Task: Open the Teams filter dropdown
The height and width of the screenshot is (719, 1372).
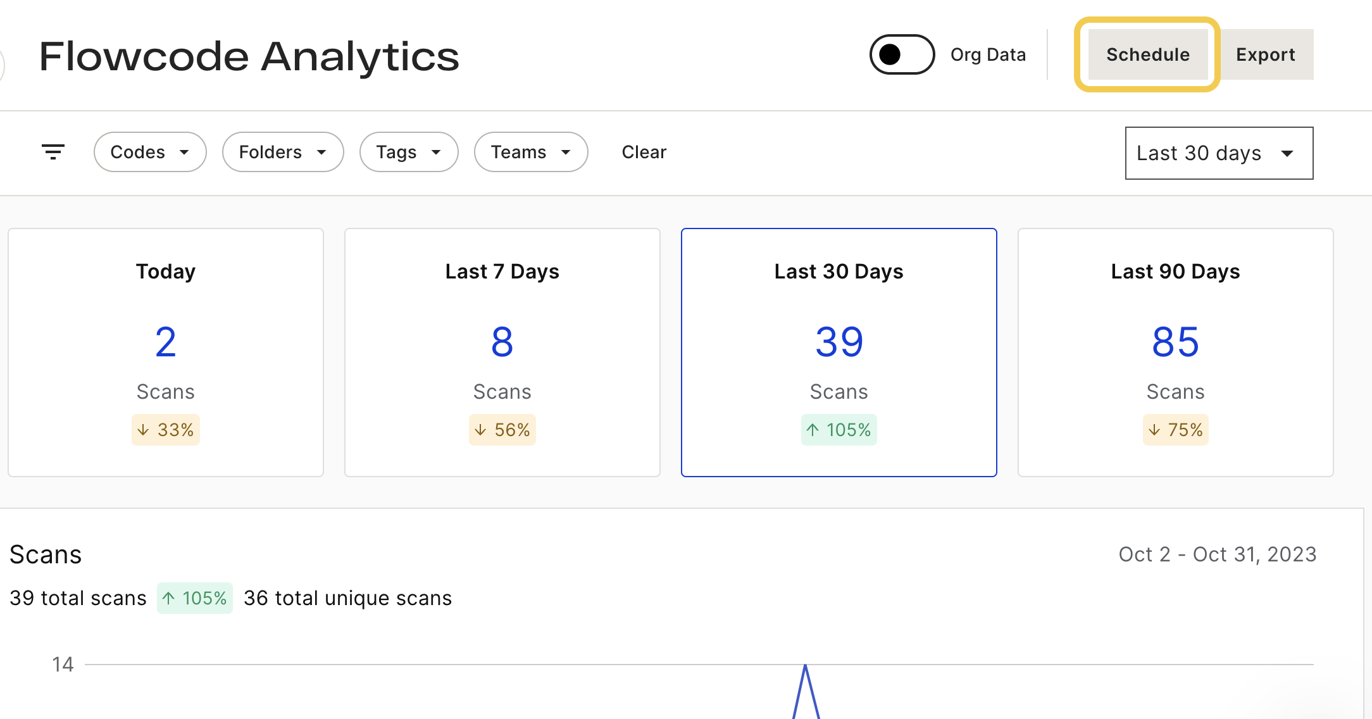Action: pyautogui.click(x=531, y=152)
